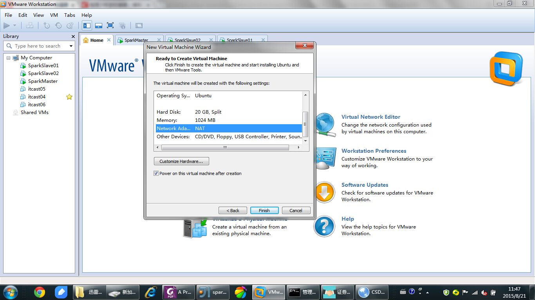
Task: Open the Library search dropdown arrow
Action: click(71, 46)
